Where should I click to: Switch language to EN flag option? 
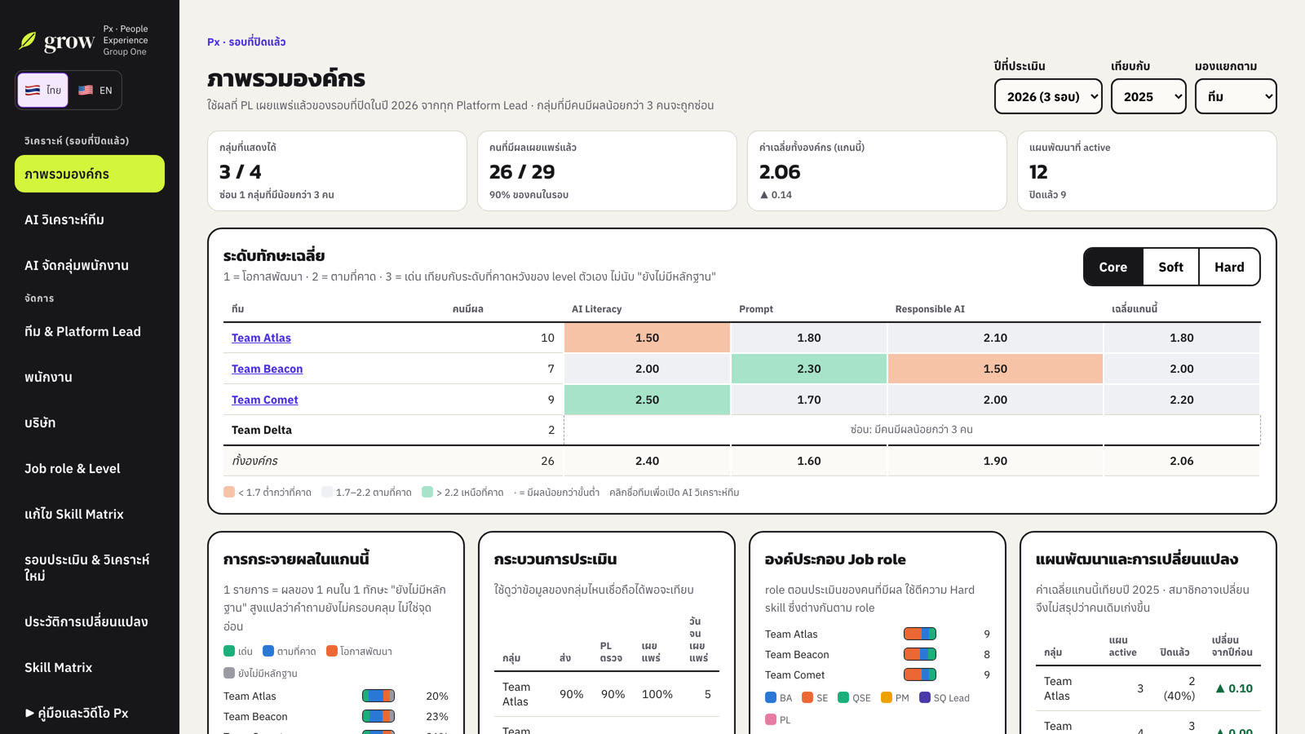point(95,91)
